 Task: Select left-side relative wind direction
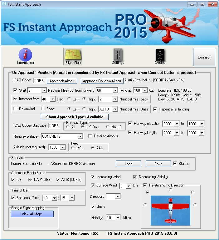[145, 205]
